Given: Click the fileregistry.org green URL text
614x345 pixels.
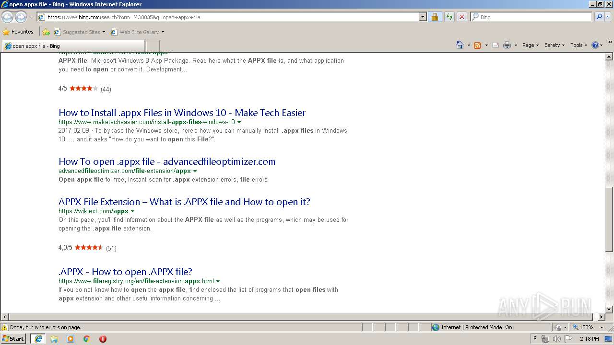Looking at the screenshot, I should pos(136,281).
